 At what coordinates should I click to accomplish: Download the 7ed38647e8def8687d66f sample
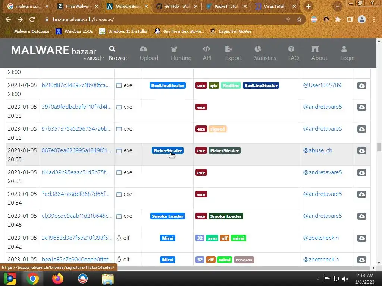tap(362, 194)
